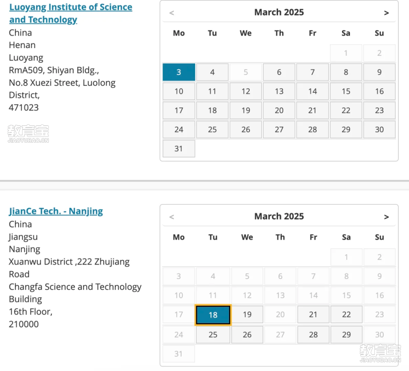Viewport: 409px width, 371px height.
Task: Pick March 22 in Nanjing calendar
Action: tap(347, 315)
